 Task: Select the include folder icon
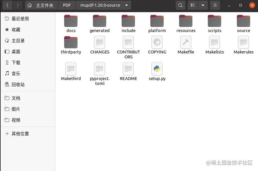click(128, 21)
